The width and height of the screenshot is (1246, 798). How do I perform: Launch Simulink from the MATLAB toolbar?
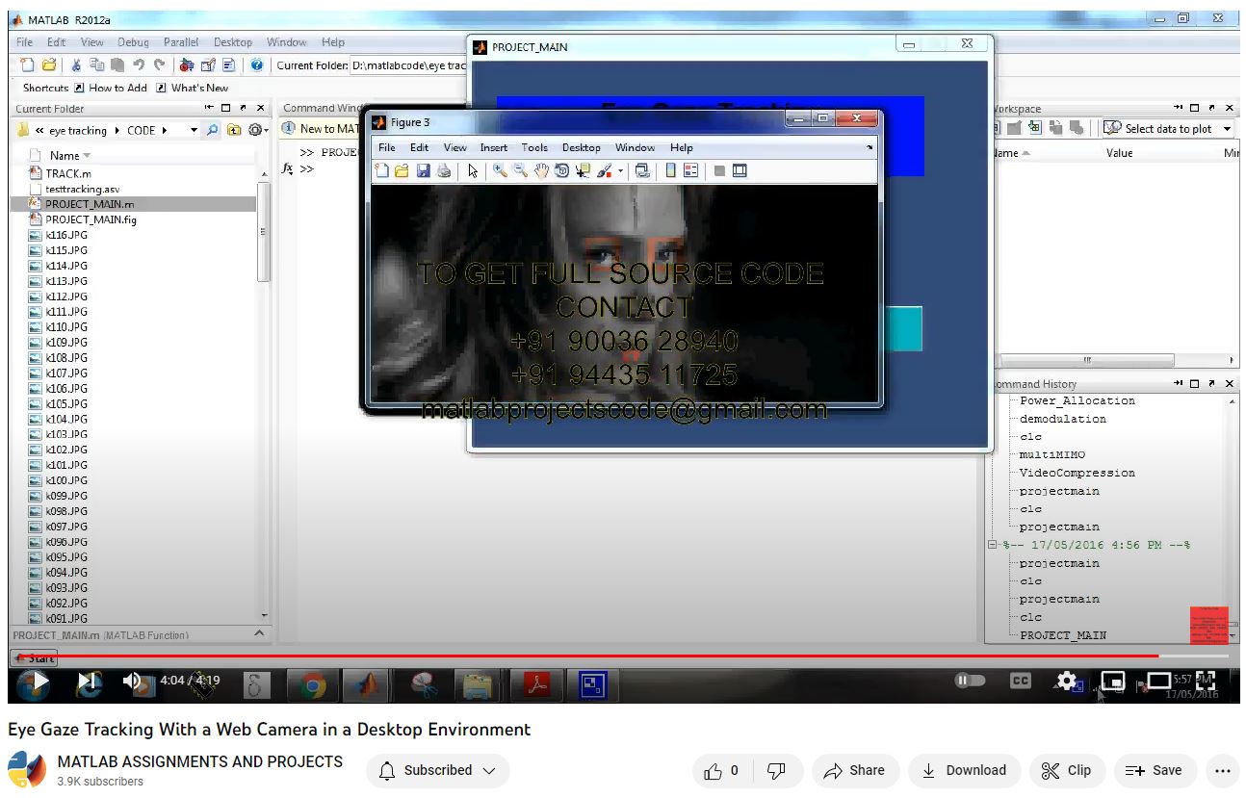tap(187, 65)
